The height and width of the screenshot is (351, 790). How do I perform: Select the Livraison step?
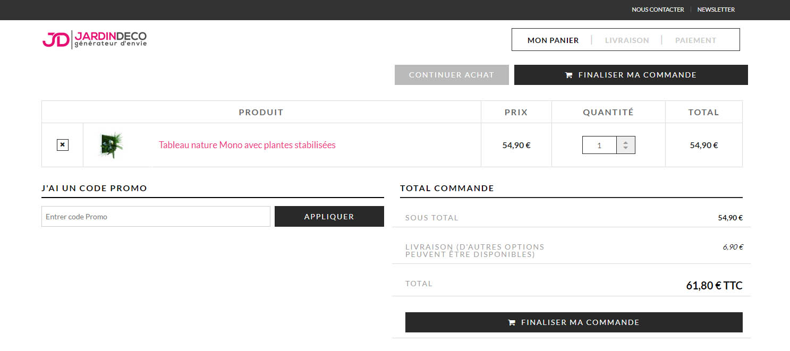pos(627,40)
